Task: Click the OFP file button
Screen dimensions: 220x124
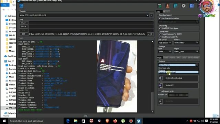Action: pyautogui.click(x=24, y=34)
